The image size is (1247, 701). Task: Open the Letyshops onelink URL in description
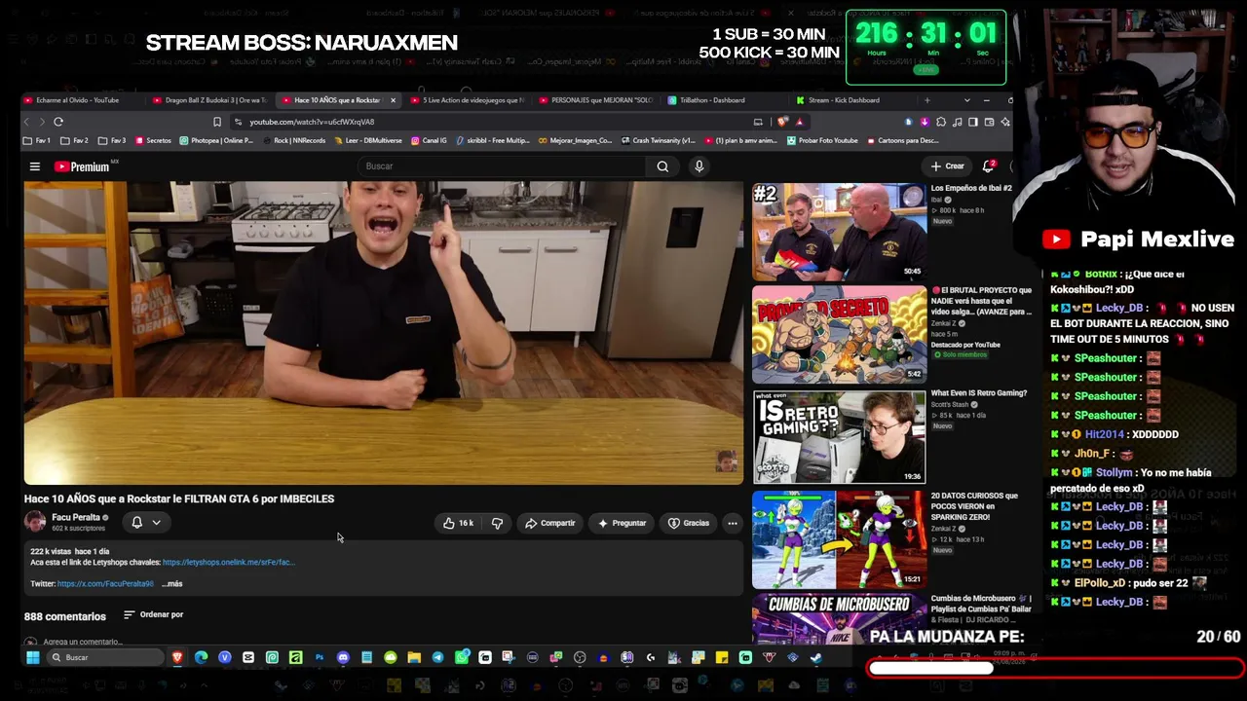pyautogui.click(x=228, y=562)
